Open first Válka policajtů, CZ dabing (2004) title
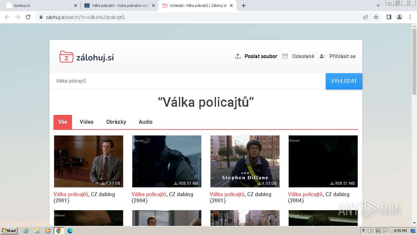The height and width of the screenshot is (235, 417). [162, 197]
